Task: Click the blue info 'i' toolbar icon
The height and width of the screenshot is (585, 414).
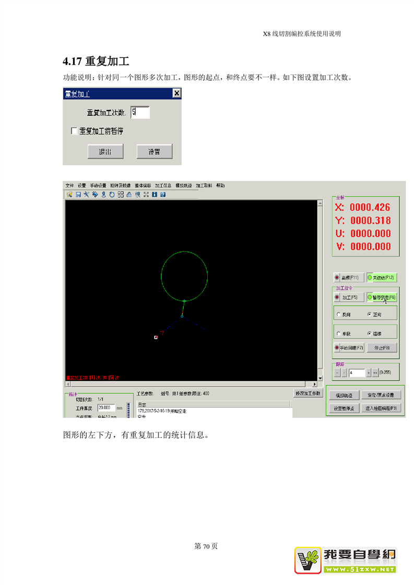Action: click(155, 194)
